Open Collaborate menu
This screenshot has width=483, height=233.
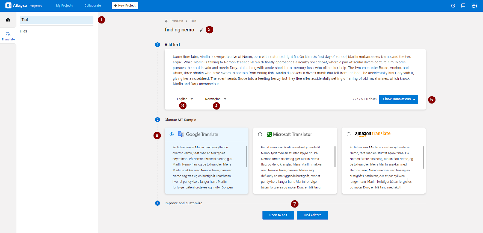(x=93, y=5)
